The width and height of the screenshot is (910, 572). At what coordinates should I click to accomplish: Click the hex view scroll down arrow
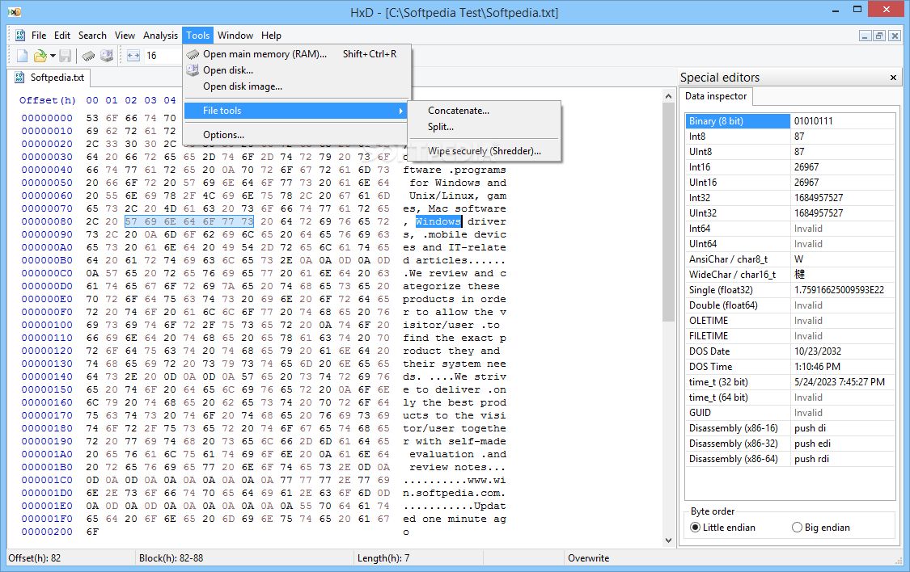tap(668, 540)
